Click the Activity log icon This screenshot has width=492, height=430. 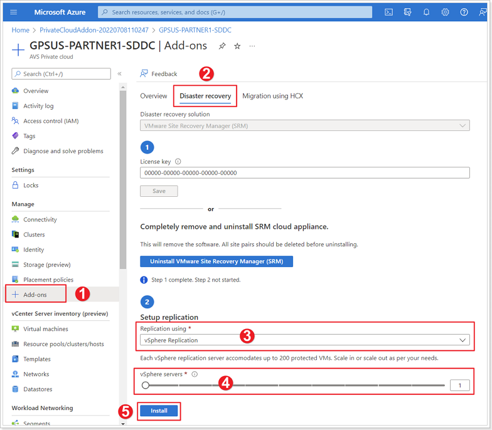[15, 105]
